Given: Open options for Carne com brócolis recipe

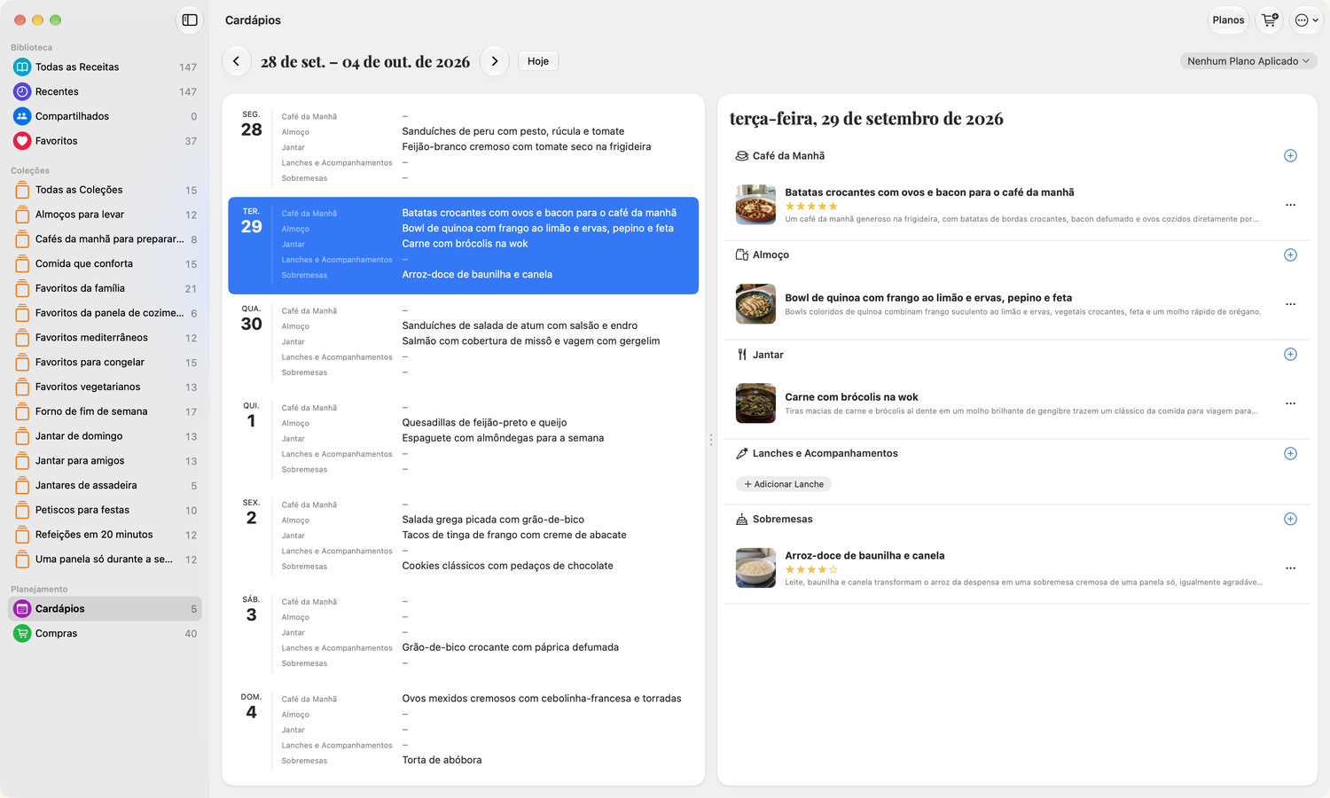Looking at the screenshot, I should [1290, 403].
